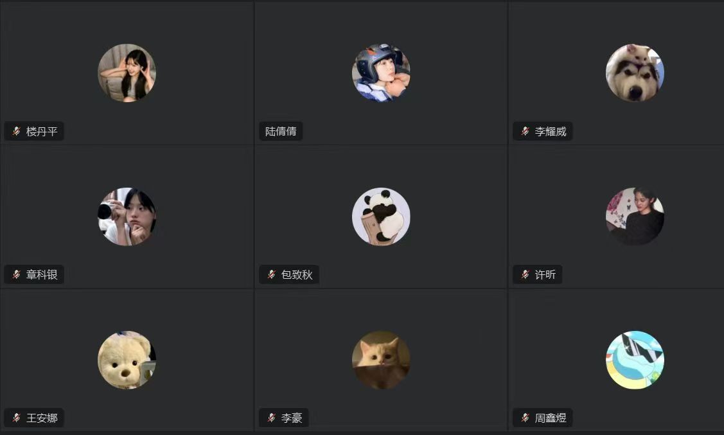Click the 许昕 name tag
The width and height of the screenshot is (724, 435).
[x=545, y=274]
